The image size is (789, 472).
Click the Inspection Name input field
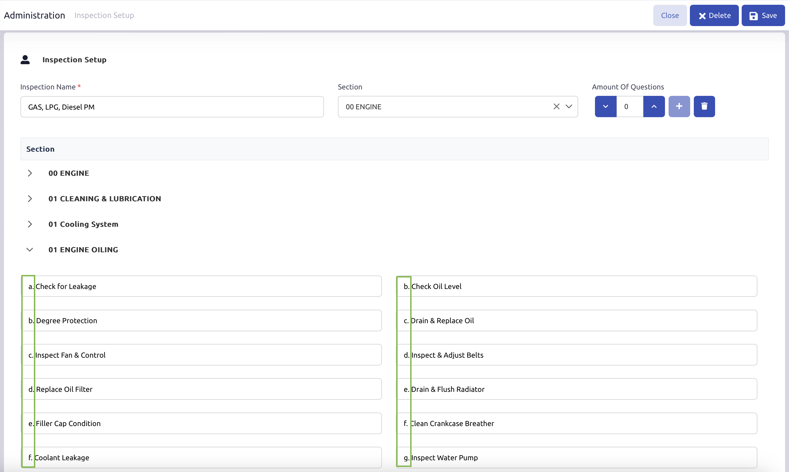click(x=172, y=107)
